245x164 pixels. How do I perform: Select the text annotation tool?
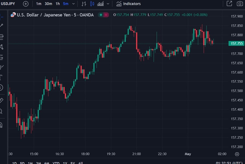click(x=1, y=78)
